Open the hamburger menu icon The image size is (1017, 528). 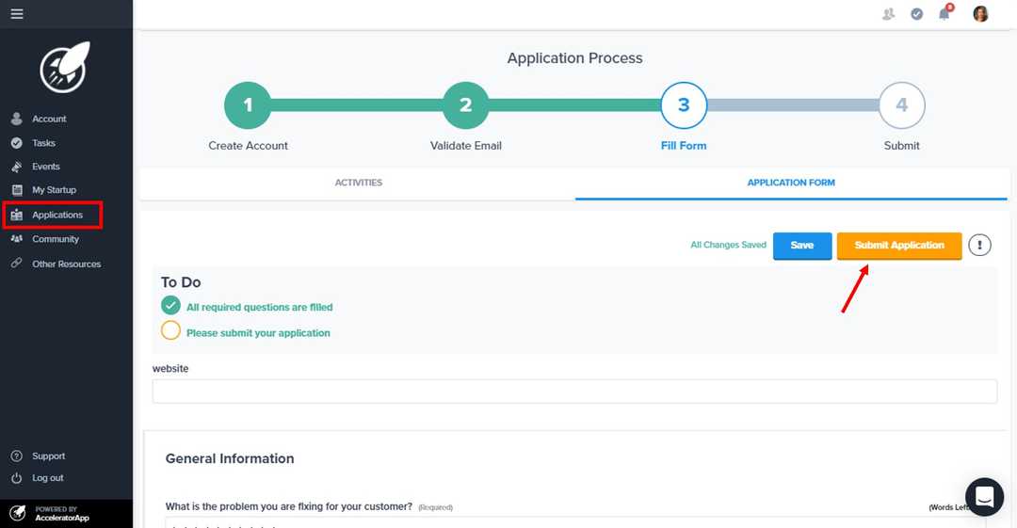click(x=17, y=13)
